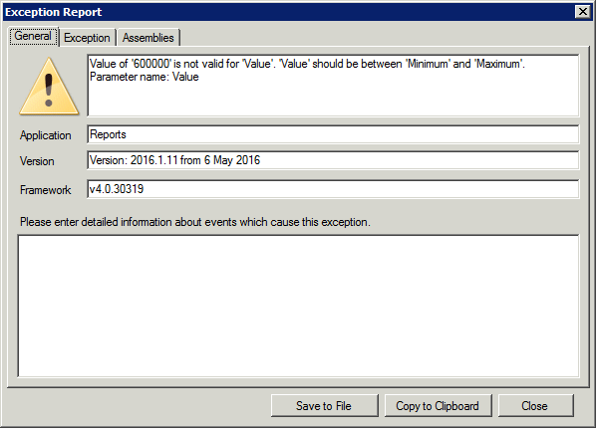Switch to the General tab
Image resolution: width=599 pixels, height=431 pixels.
click(34, 37)
